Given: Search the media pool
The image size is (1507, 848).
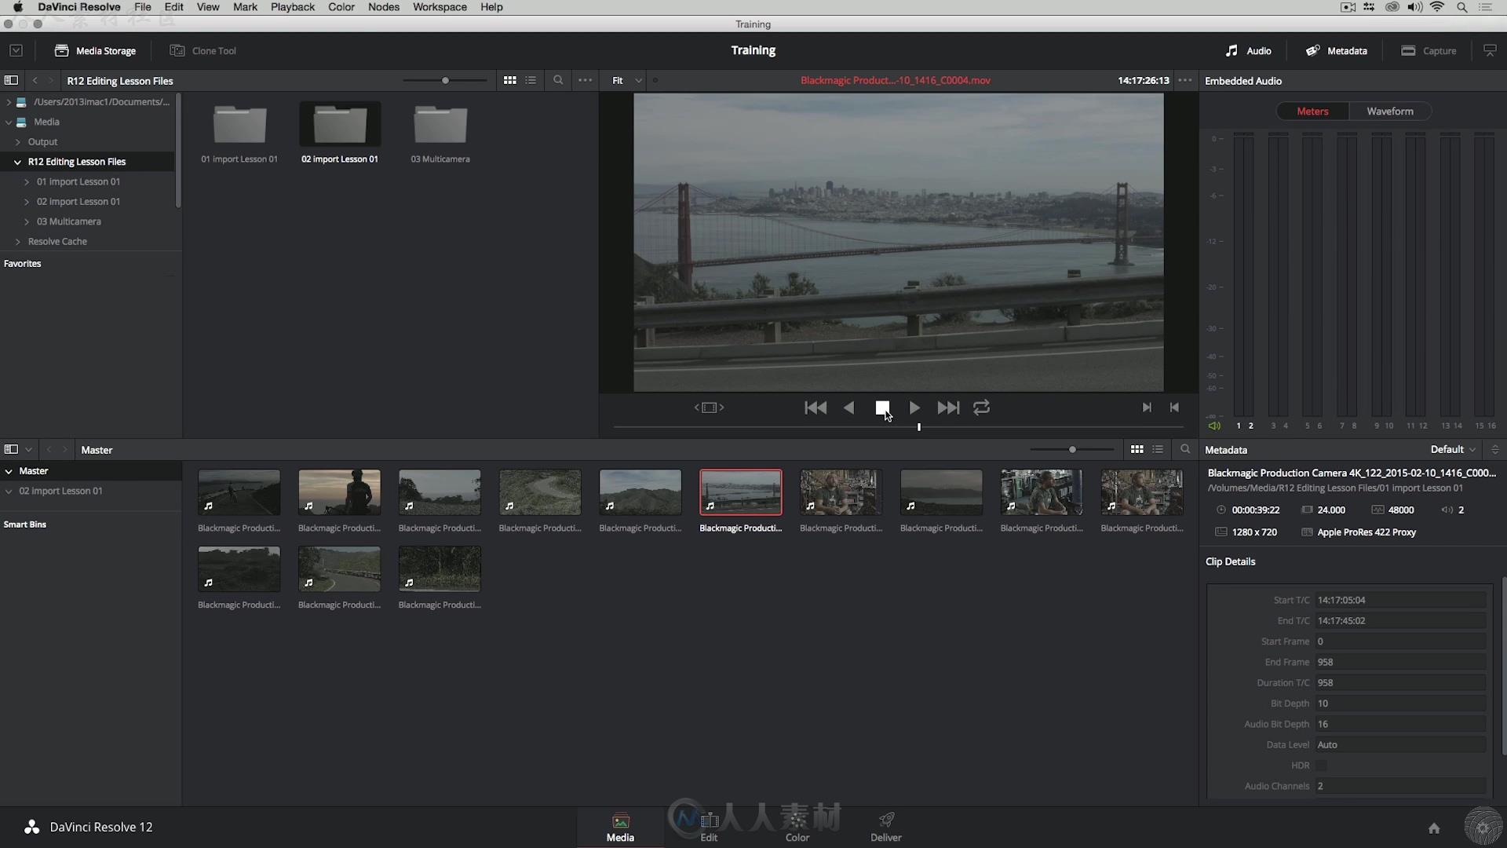Looking at the screenshot, I should point(1185,449).
